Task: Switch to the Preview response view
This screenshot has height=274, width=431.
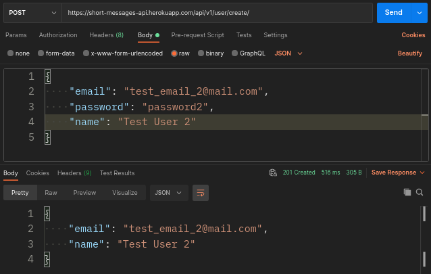Action: click(84, 193)
